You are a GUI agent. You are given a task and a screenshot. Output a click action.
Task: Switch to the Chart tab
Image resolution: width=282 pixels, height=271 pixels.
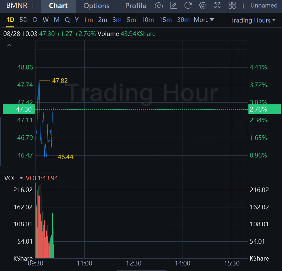[x=58, y=6]
